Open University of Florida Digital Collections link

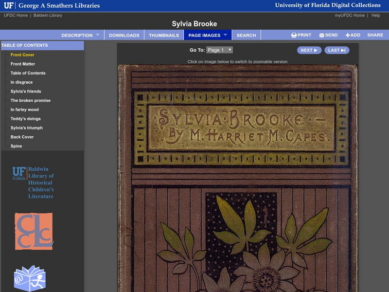tap(328, 5)
